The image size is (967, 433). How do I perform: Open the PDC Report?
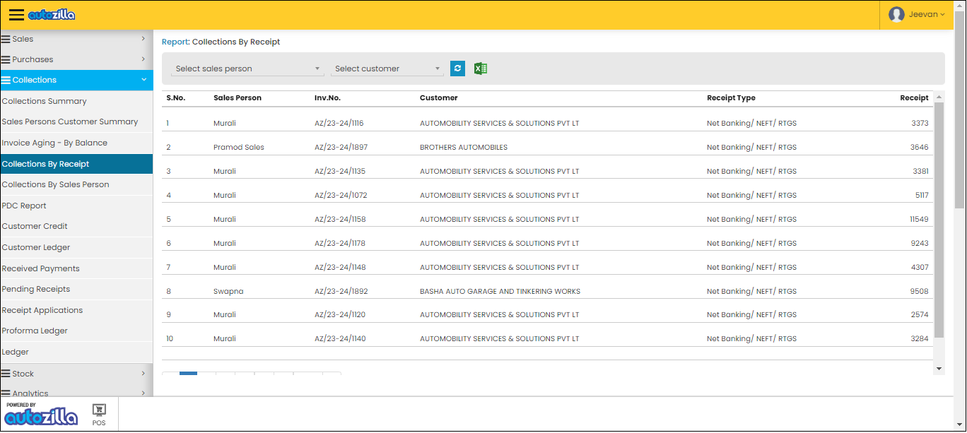(x=76, y=206)
